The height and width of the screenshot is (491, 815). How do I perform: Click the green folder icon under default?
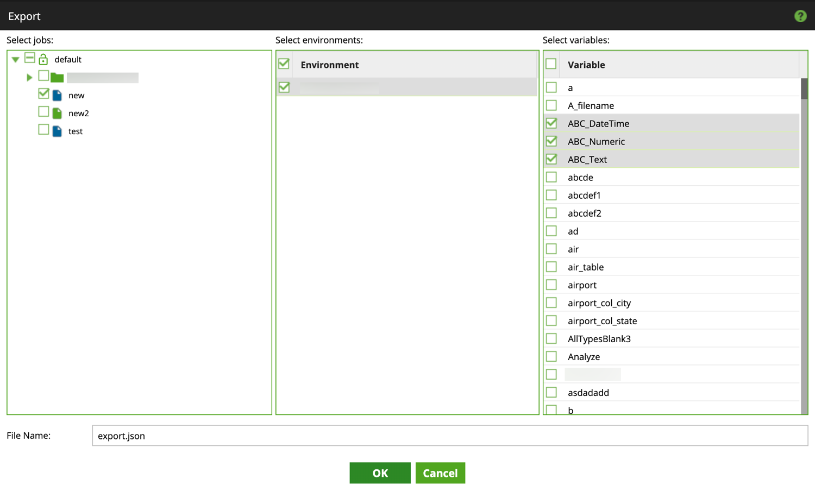tap(57, 78)
